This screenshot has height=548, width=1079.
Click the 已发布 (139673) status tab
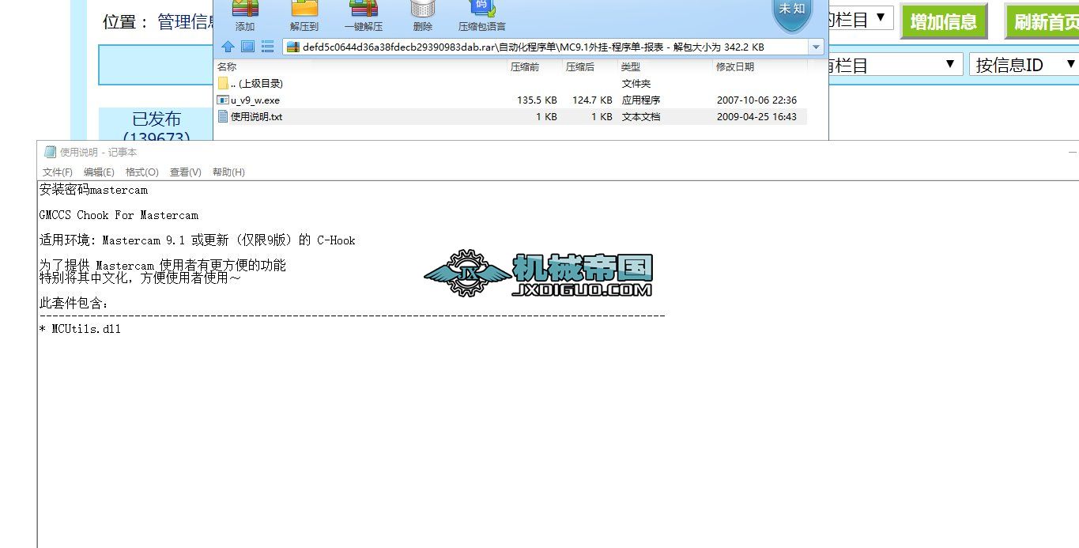point(156,124)
